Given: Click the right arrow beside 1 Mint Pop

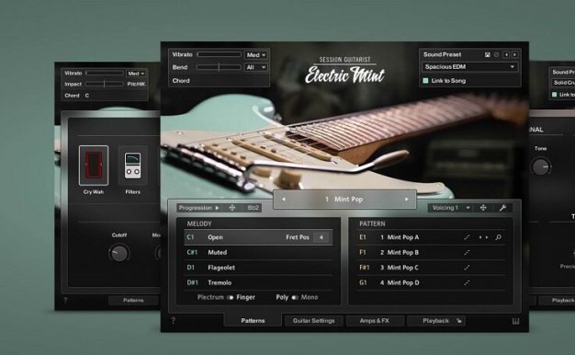Looking at the screenshot, I should point(406,200).
